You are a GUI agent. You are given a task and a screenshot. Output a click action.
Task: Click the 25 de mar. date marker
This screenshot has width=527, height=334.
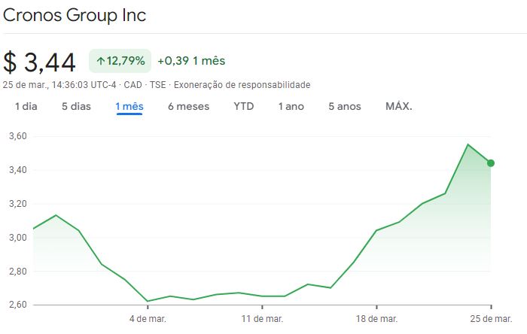pos(491,319)
